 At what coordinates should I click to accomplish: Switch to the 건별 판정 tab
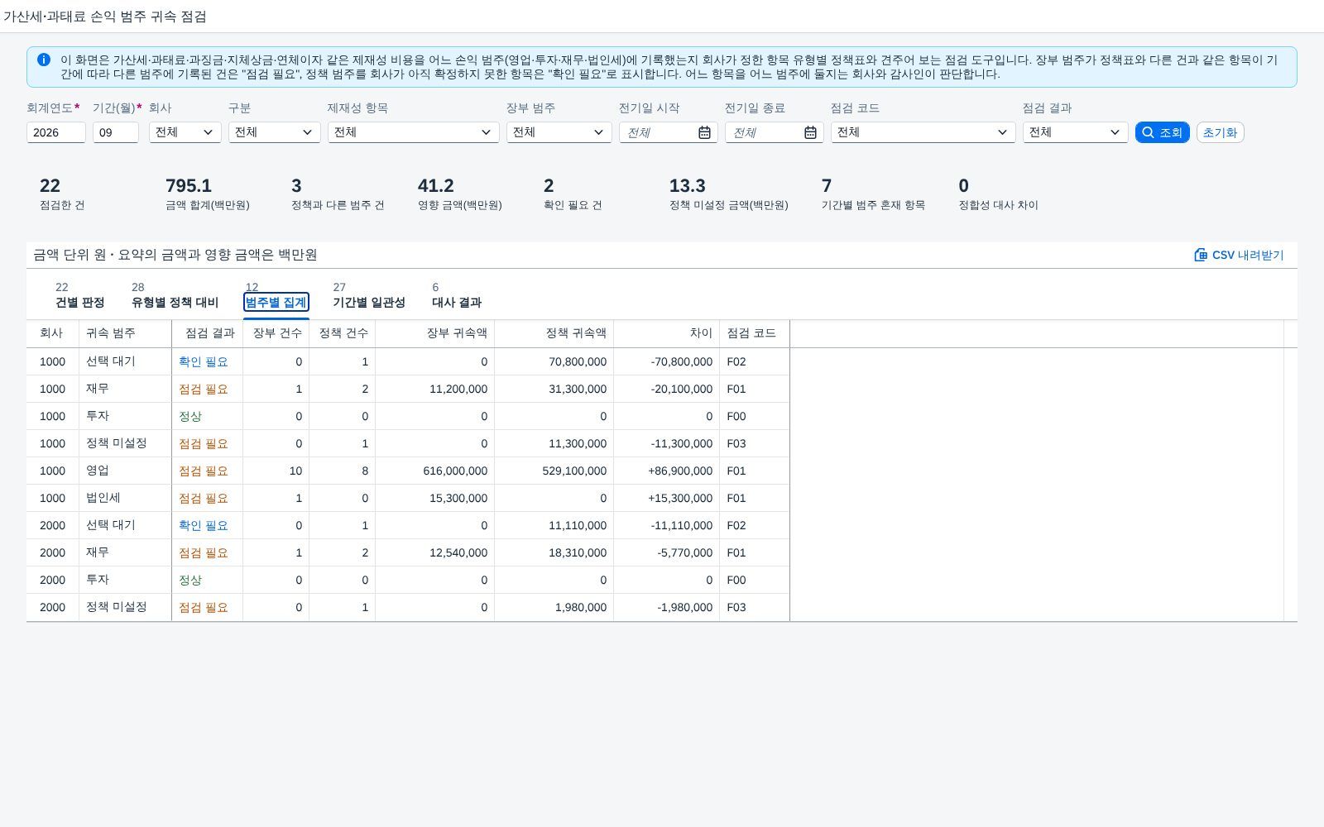(80, 295)
